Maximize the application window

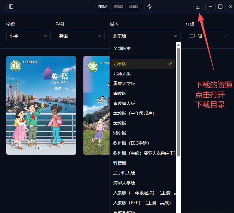220,7
